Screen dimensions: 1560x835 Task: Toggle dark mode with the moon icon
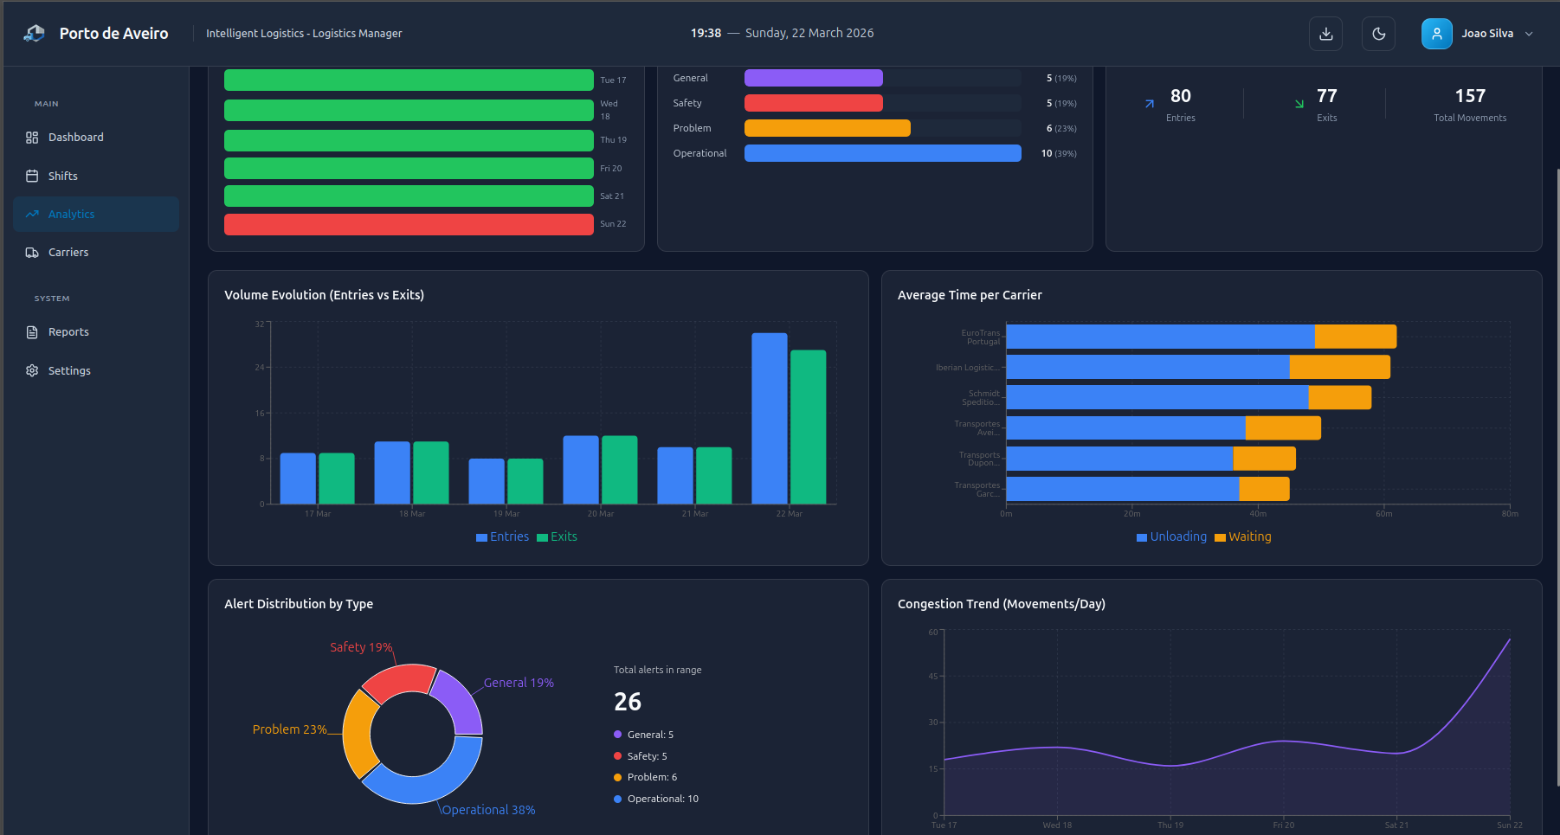(1378, 33)
